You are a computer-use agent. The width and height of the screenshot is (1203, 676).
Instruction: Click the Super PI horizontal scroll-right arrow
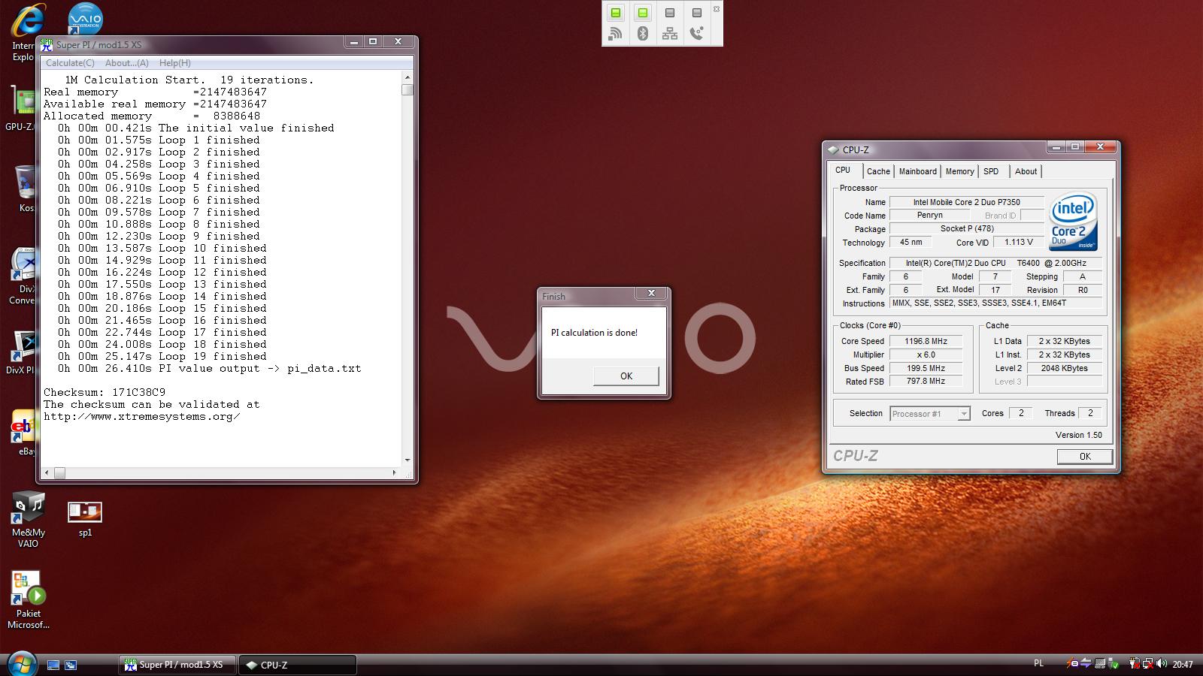click(395, 473)
